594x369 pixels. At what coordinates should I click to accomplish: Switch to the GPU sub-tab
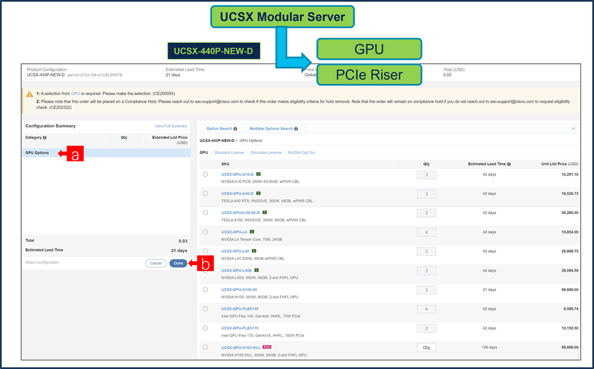point(204,153)
